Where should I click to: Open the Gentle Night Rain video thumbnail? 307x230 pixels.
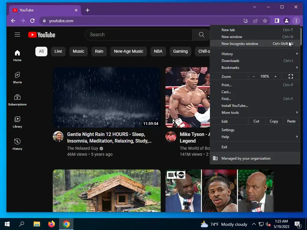107,97
